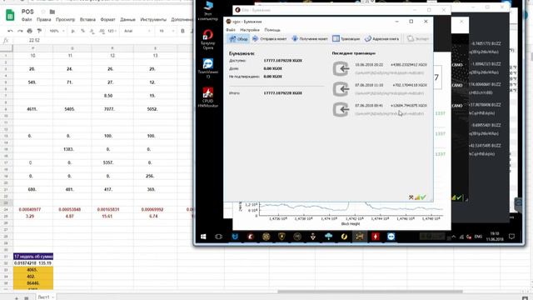Click the Windows Start button
533x300 pixels.
click(x=203, y=237)
